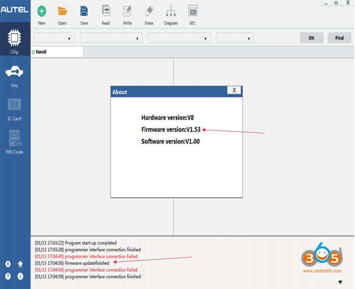Expand the second filter dropdown
This screenshot has width=355, height=289.
click(111, 38)
